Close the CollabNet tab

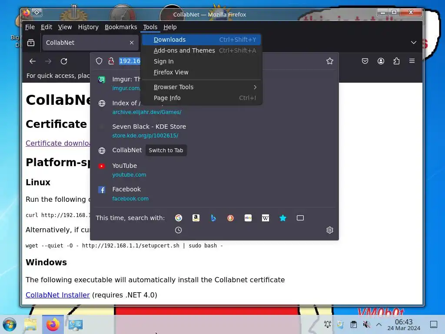point(132,43)
